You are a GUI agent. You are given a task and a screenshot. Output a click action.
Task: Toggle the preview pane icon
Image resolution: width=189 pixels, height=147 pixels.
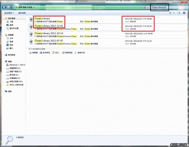tap(179, 13)
